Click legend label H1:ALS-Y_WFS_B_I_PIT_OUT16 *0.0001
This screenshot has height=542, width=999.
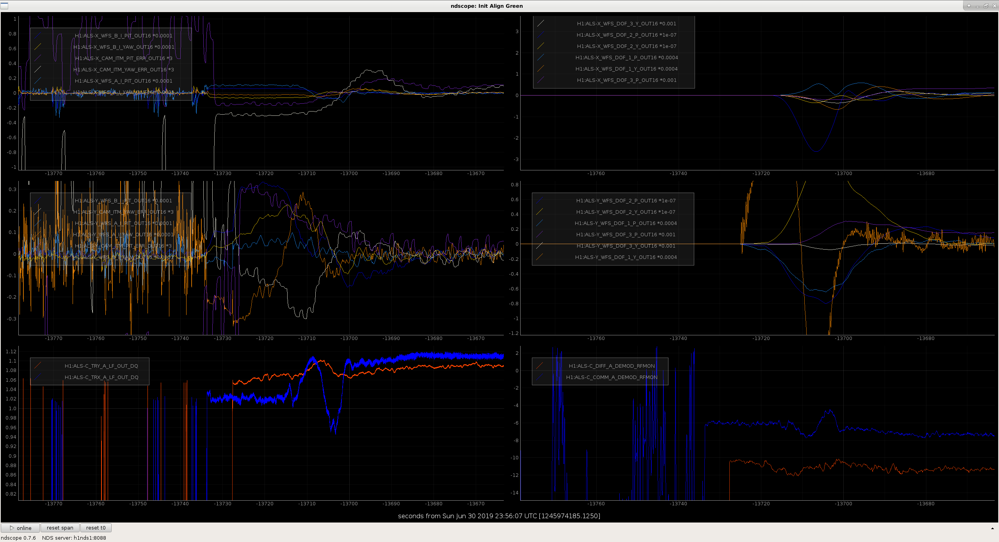(x=123, y=200)
